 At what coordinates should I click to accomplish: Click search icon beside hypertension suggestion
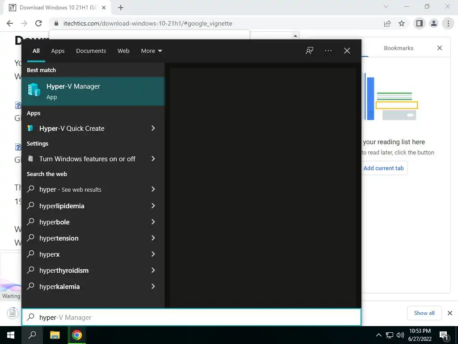pyautogui.click(x=31, y=237)
